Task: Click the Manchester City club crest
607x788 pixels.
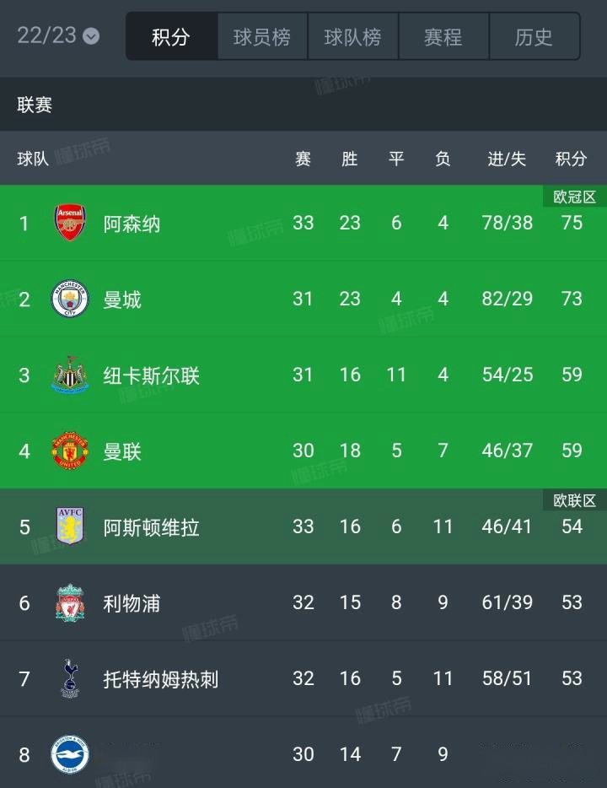Action: point(70,299)
